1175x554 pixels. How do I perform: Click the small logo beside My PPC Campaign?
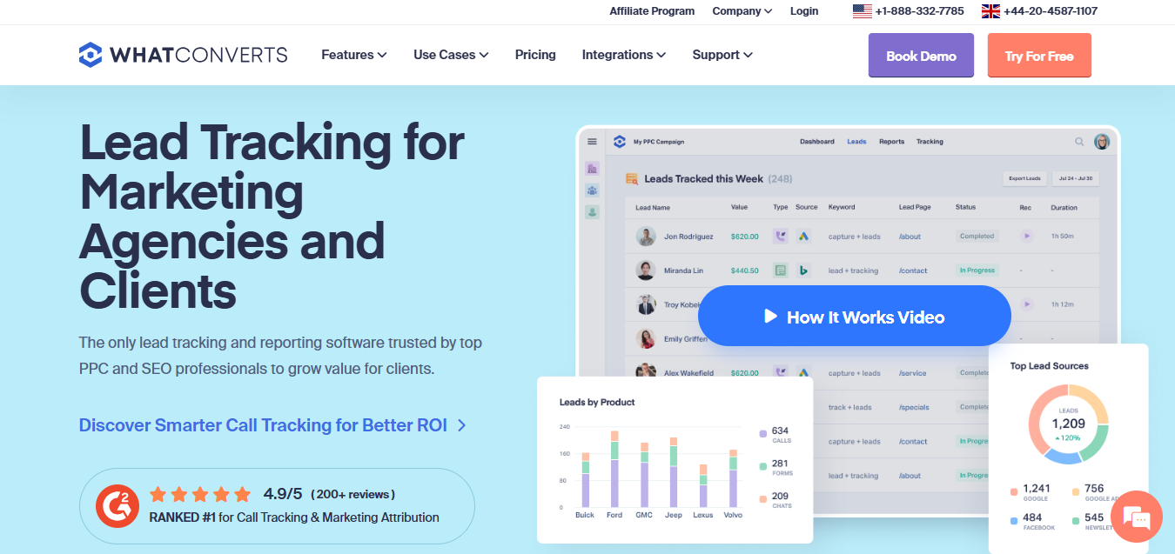tap(620, 142)
